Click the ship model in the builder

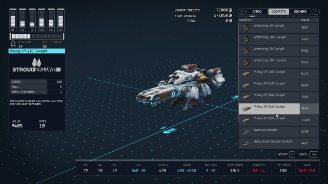(181, 86)
